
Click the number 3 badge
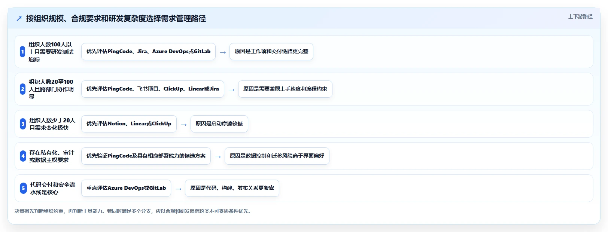tap(23, 124)
